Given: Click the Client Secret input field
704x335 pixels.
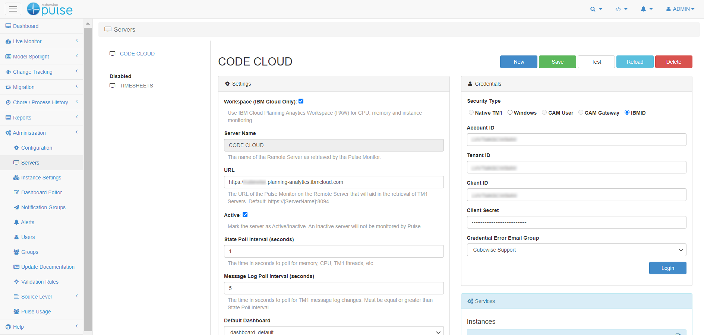Looking at the screenshot, I should tap(576, 222).
